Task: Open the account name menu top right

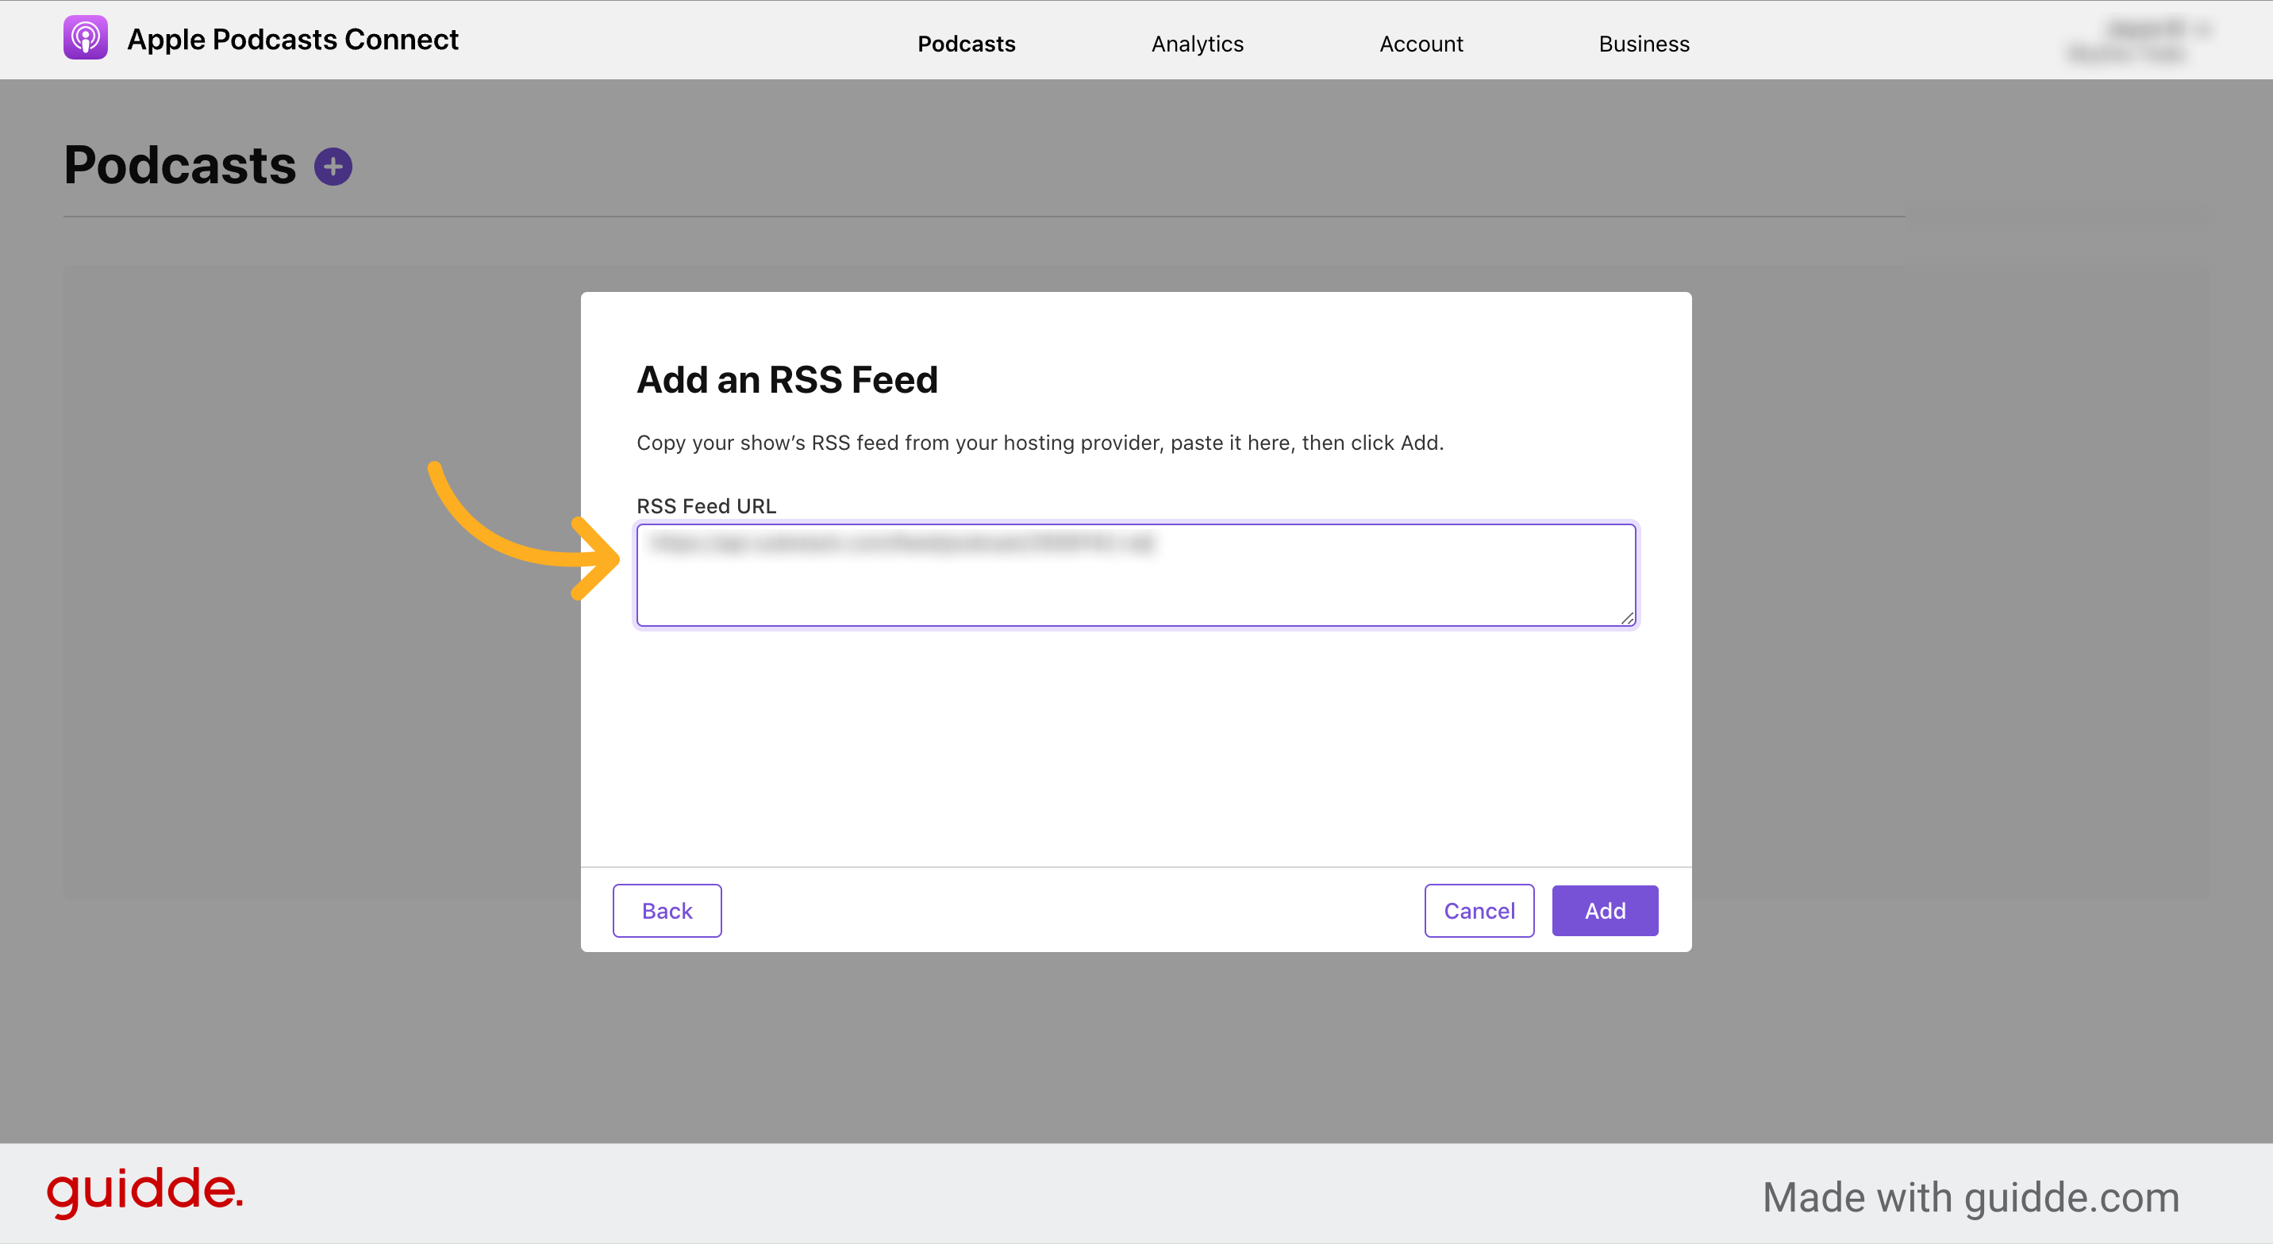Action: click(2136, 40)
